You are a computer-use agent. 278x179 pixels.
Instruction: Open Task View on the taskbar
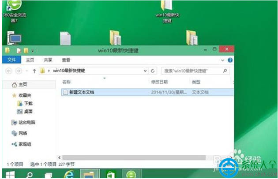click(48, 175)
